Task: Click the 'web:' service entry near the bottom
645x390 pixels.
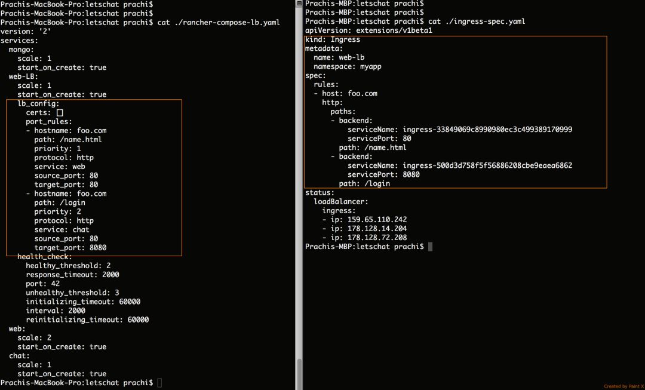Action: 17,329
